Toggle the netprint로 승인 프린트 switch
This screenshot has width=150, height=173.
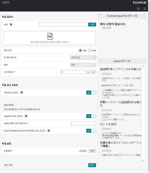[91, 116]
